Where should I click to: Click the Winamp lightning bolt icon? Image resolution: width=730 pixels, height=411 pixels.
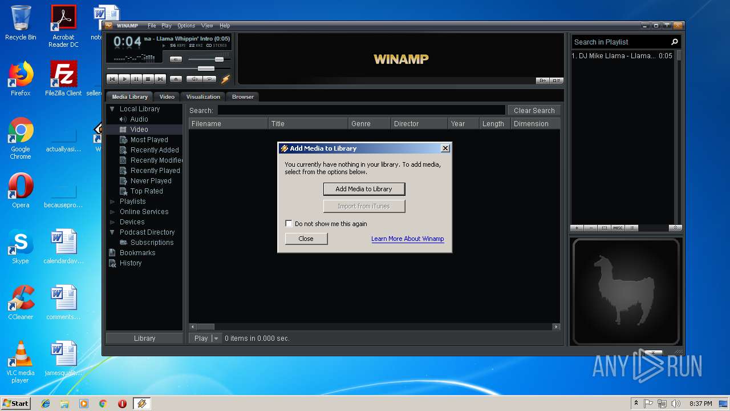(x=225, y=79)
